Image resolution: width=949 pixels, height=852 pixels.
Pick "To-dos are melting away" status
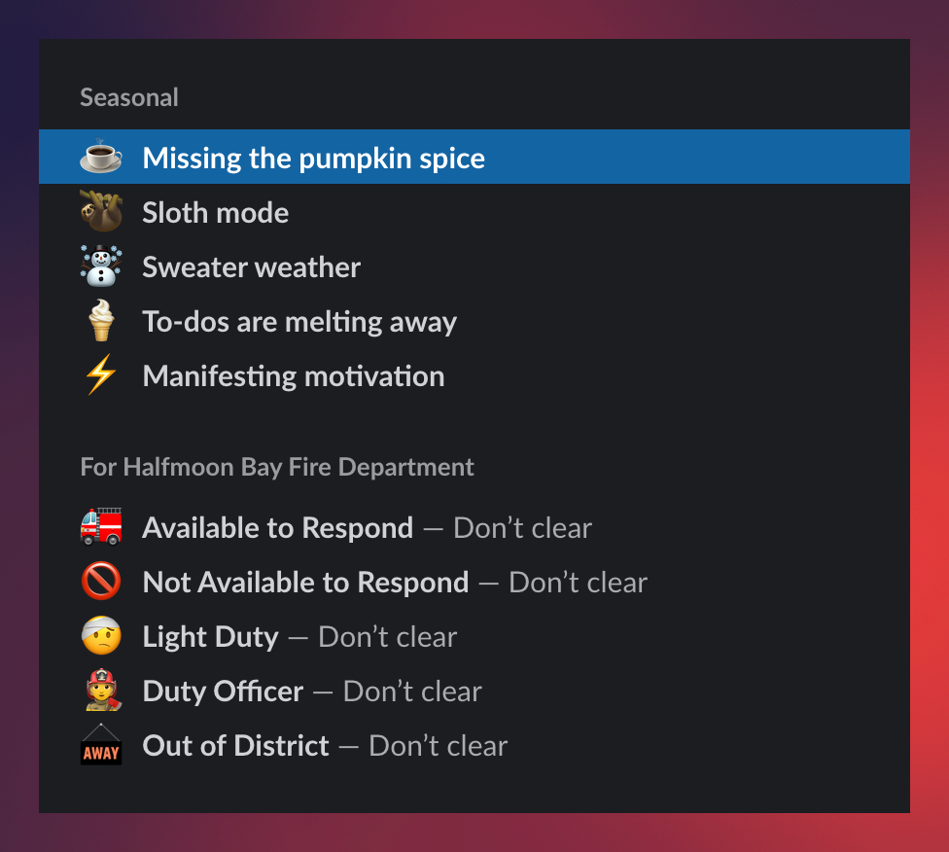(x=299, y=322)
